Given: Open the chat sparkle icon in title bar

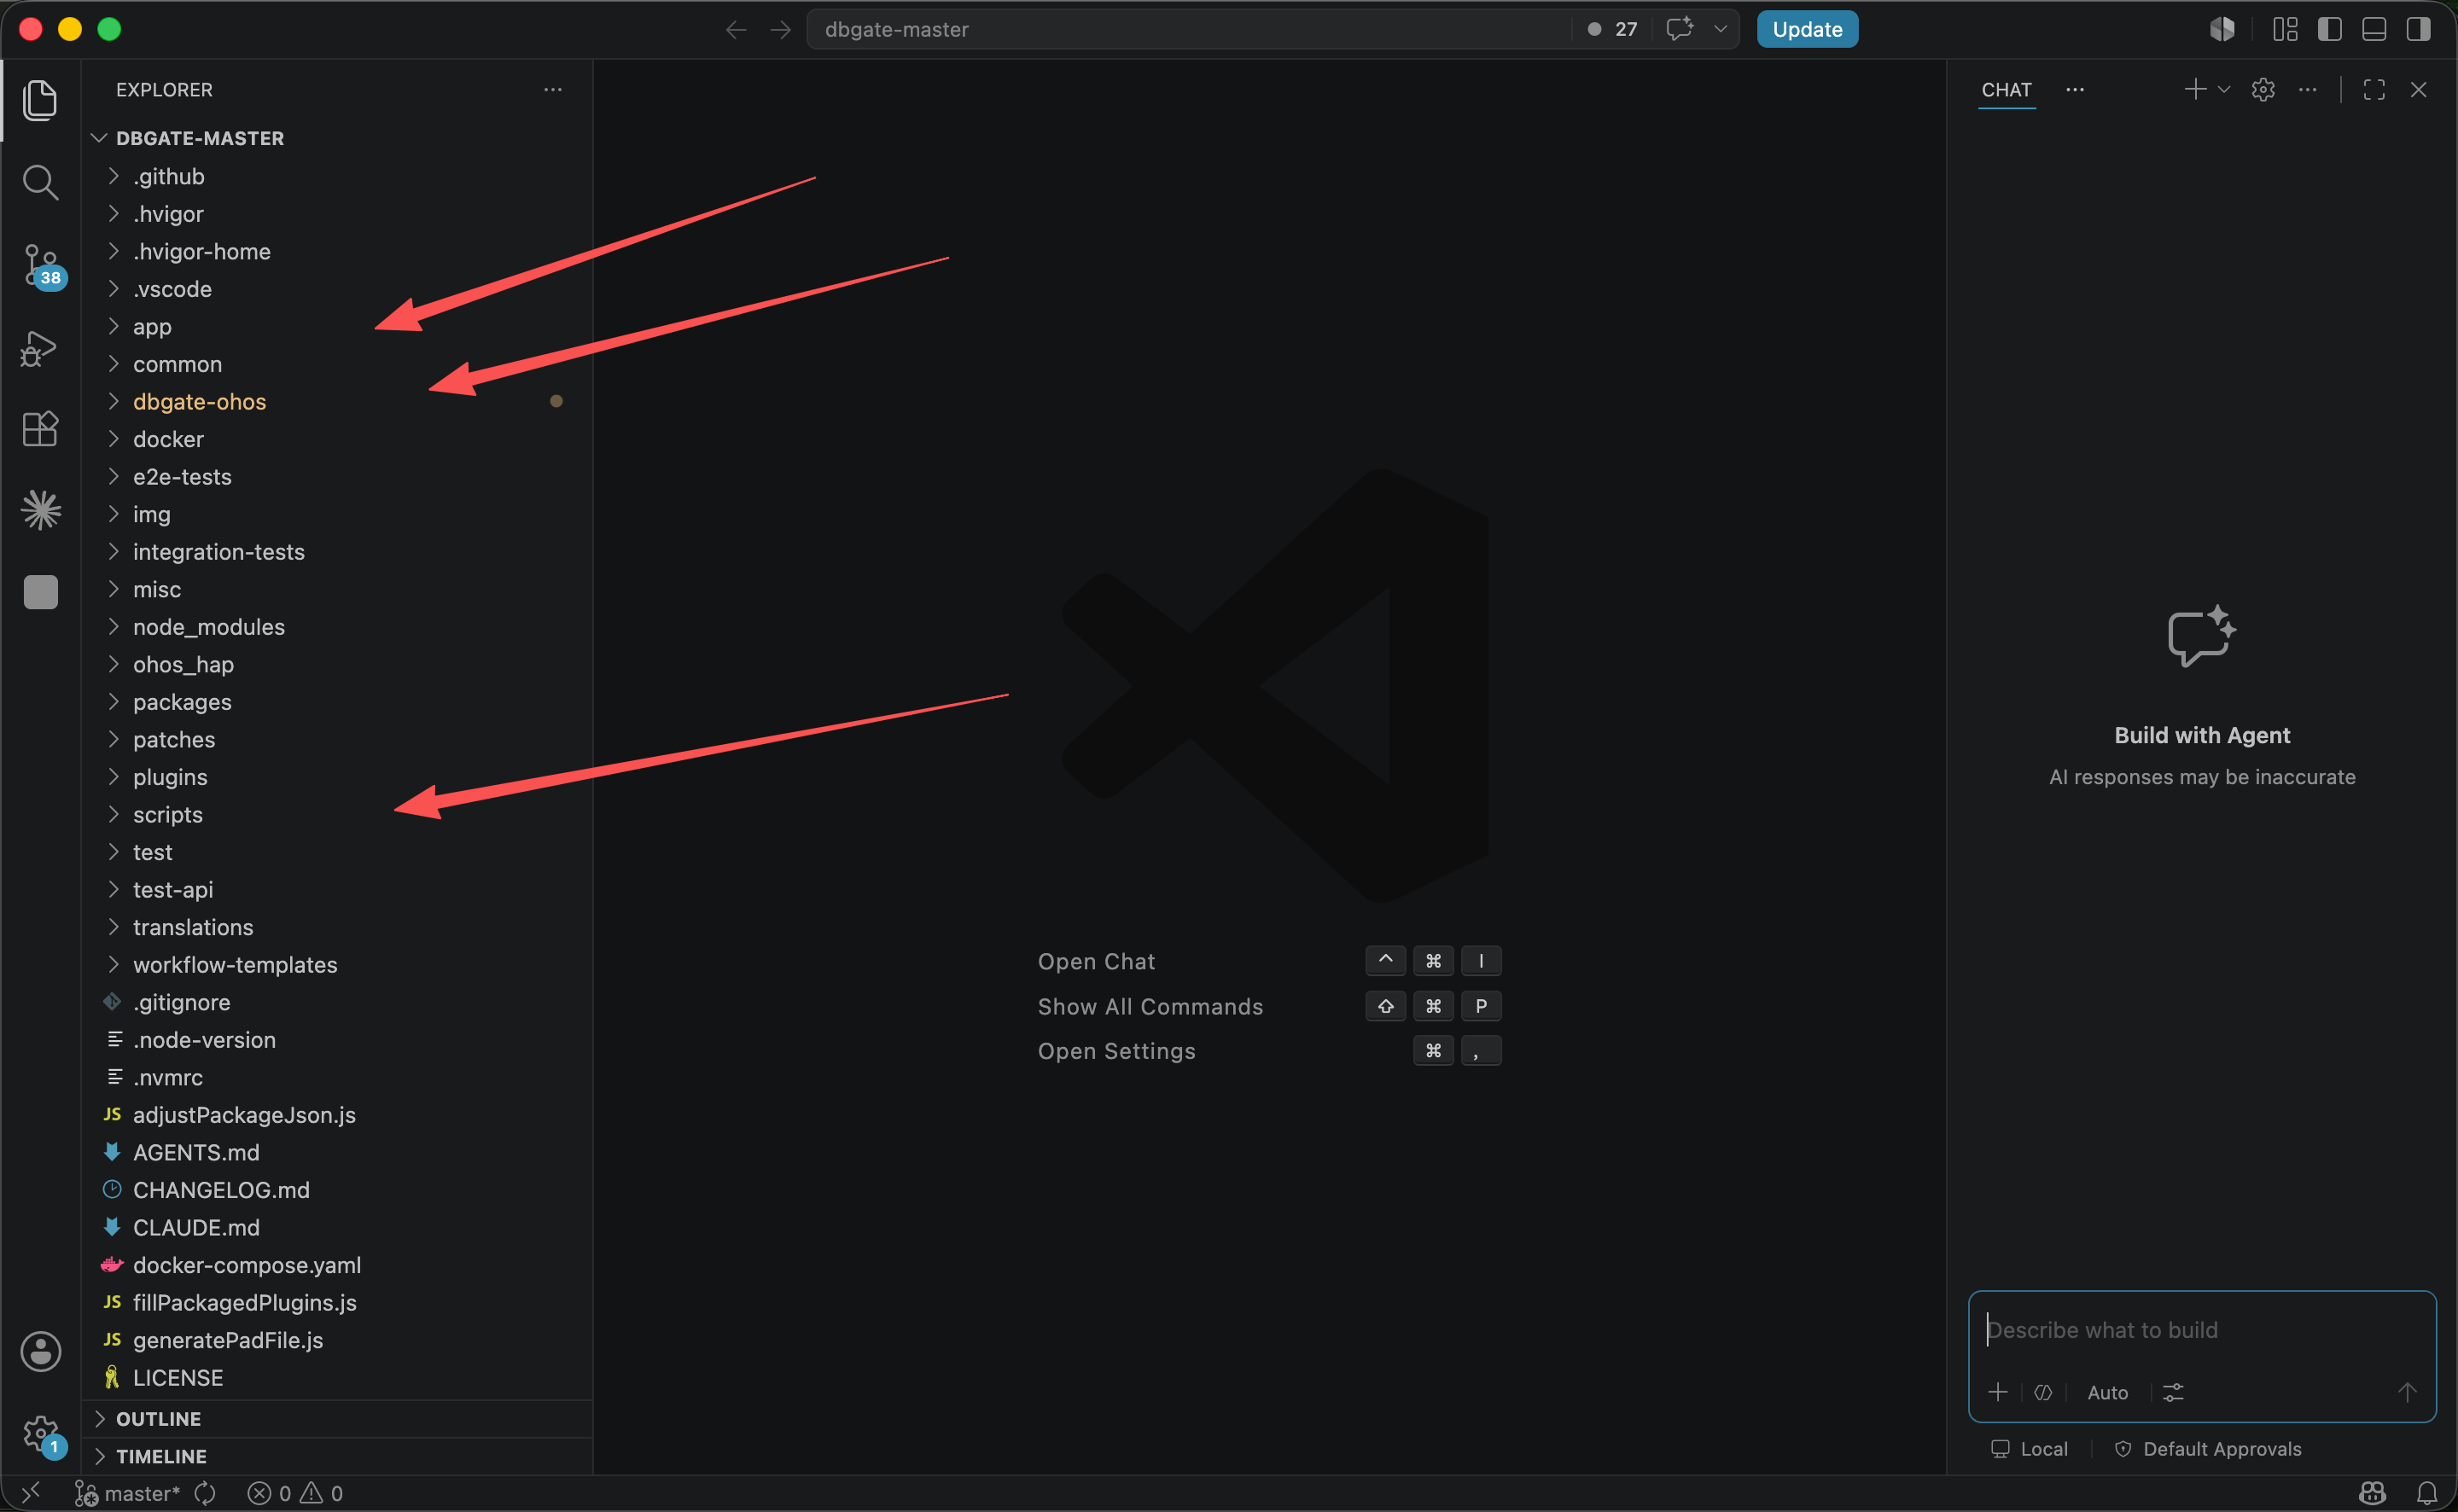Looking at the screenshot, I should pyautogui.click(x=1680, y=29).
